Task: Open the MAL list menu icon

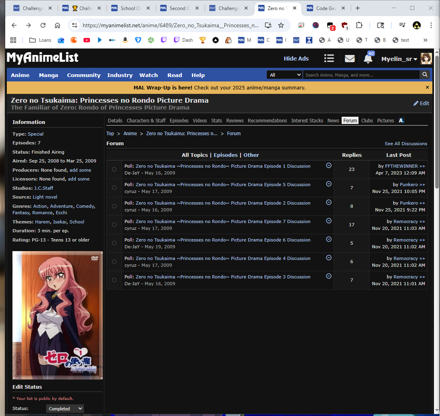Action: pyautogui.click(x=329, y=58)
